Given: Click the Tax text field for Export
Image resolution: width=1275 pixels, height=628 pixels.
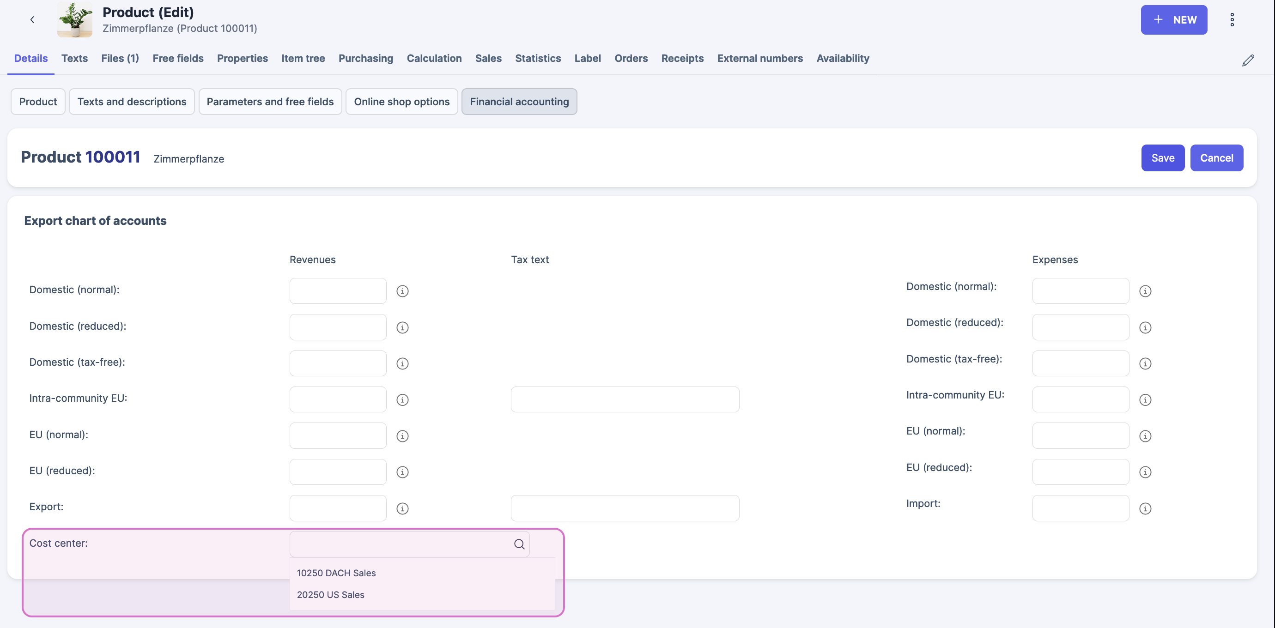Looking at the screenshot, I should (x=625, y=508).
